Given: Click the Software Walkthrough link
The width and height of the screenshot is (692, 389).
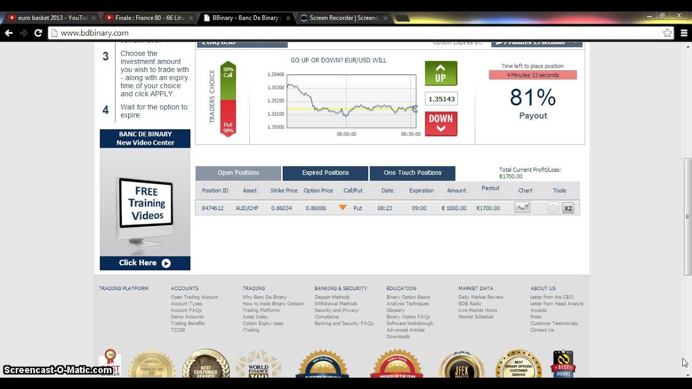Looking at the screenshot, I should click(x=410, y=323).
